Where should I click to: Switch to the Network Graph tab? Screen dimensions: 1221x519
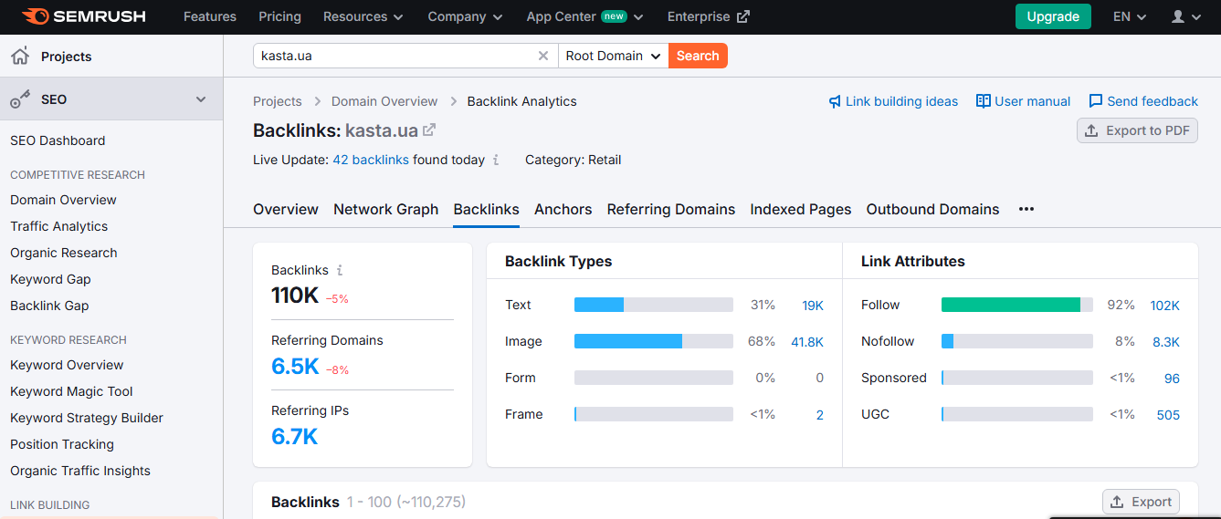click(x=385, y=209)
